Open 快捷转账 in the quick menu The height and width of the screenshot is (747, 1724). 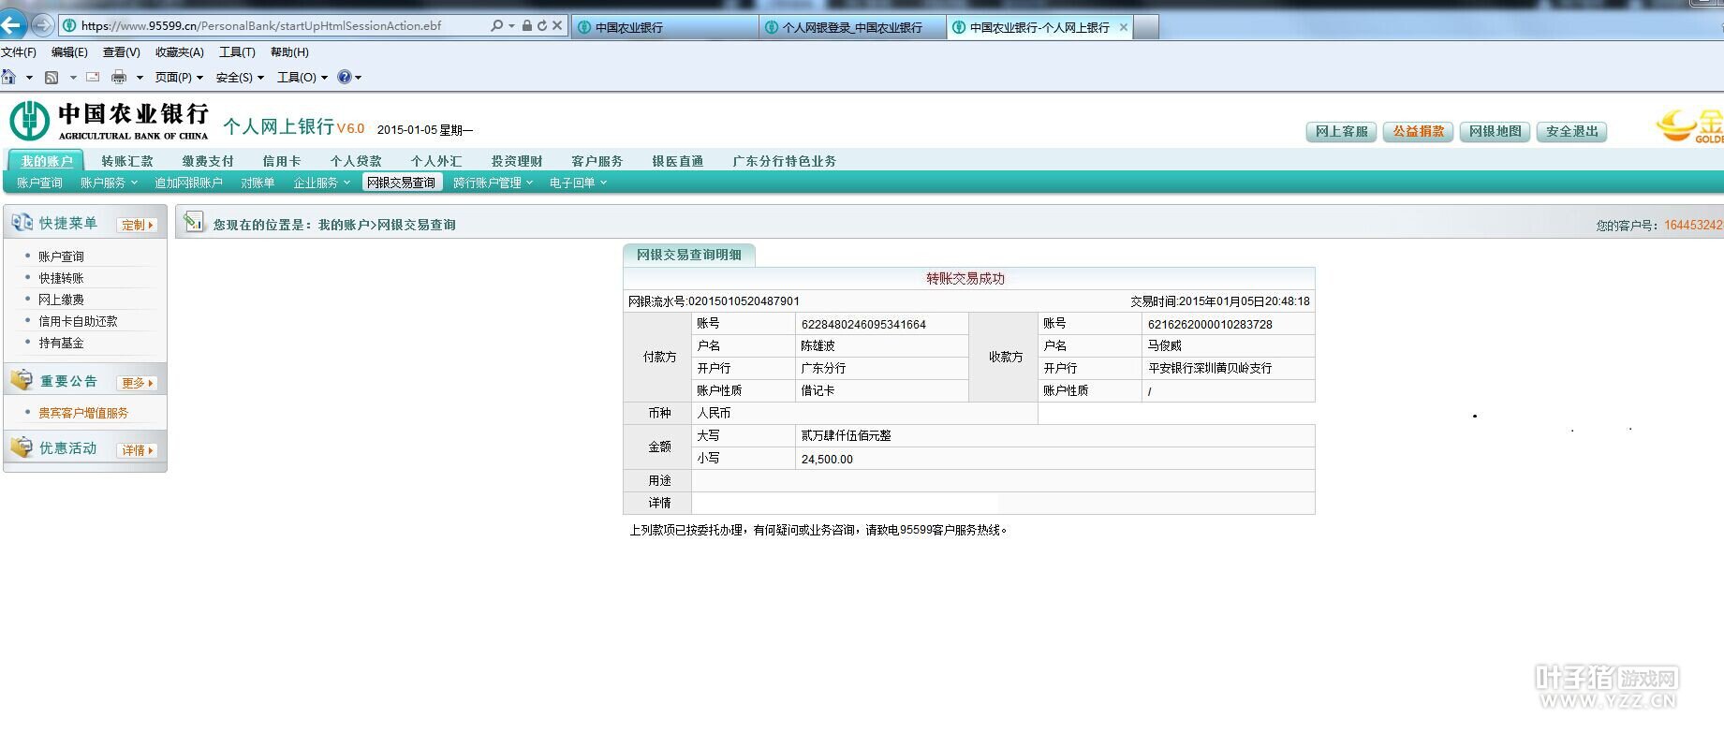point(61,278)
